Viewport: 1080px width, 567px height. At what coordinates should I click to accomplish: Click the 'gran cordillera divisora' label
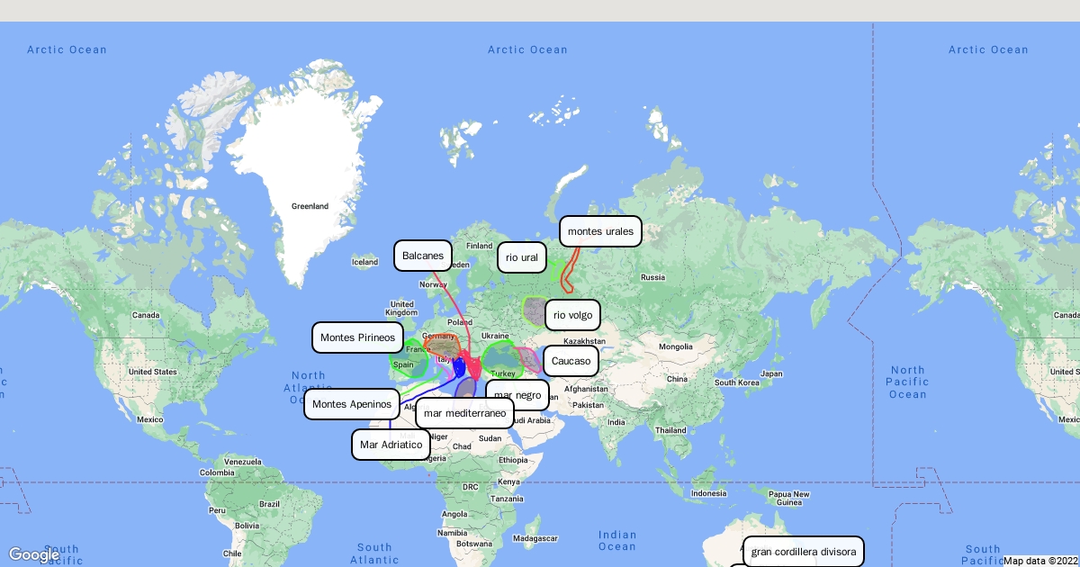(x=804, y=552)
